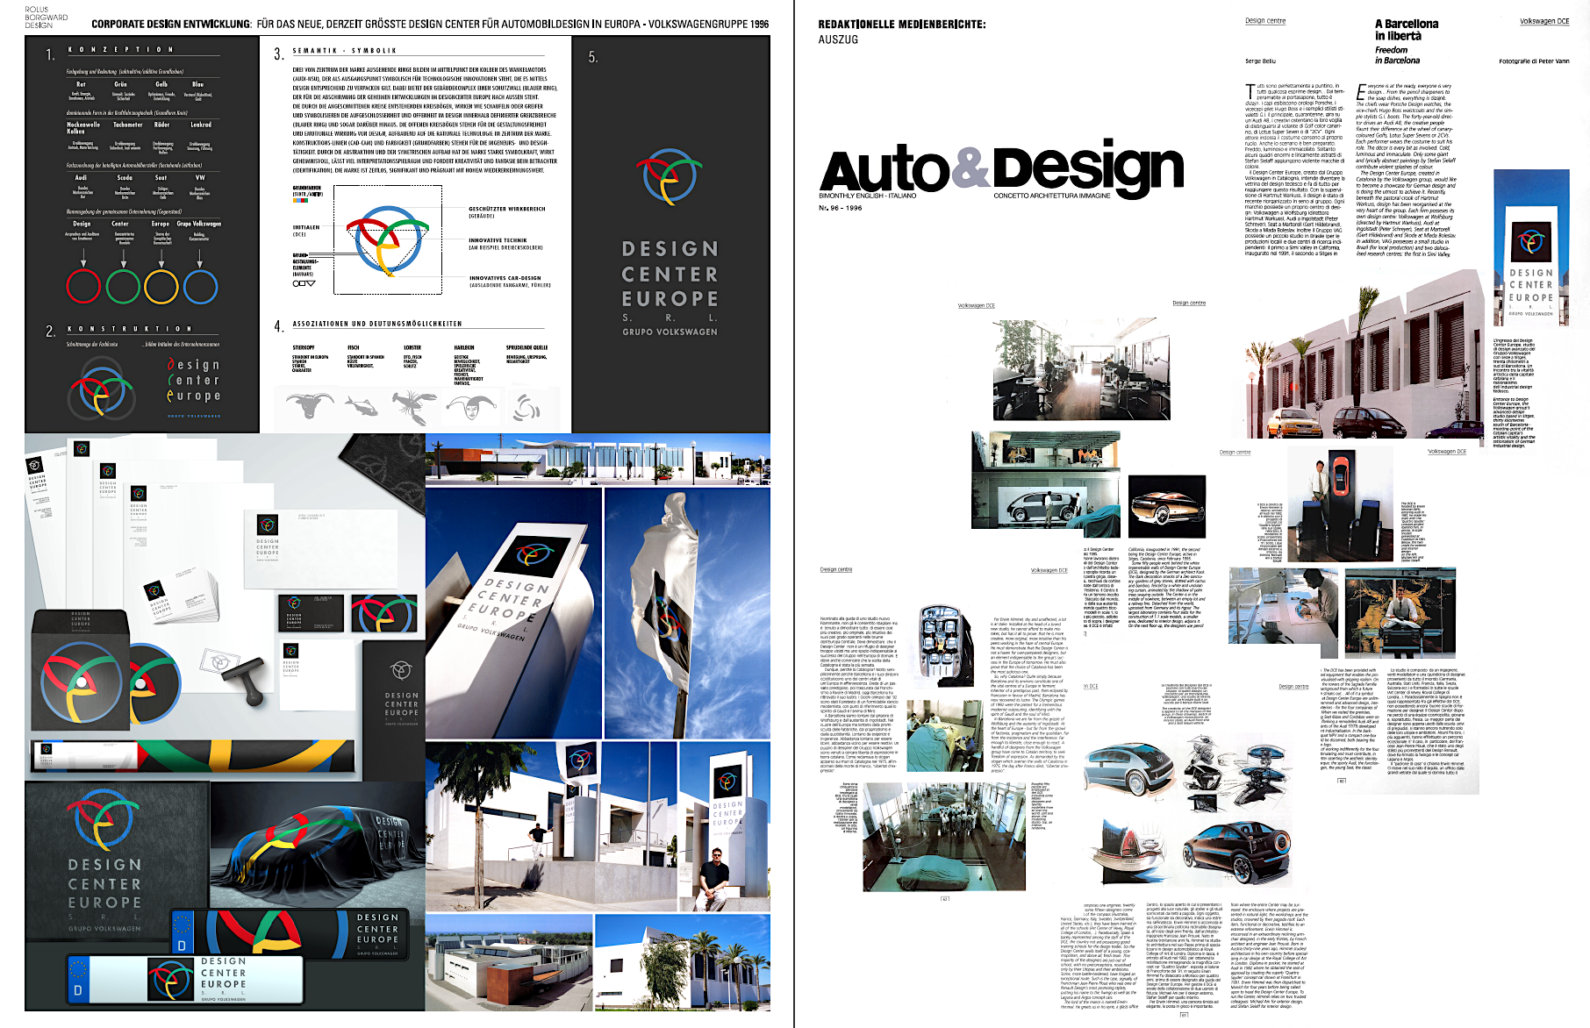The width and height of the screenshot is (1590, 1028).
Task: Select the logo in the Konstruktion section
Action: click(x=102, y=387)
